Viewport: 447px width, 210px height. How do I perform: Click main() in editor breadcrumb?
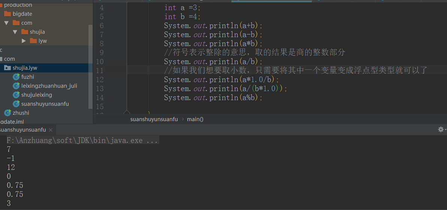tap(195, 119)
